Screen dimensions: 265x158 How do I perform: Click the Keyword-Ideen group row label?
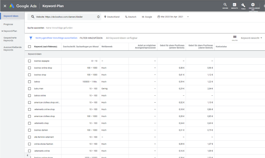click(35, 54)
